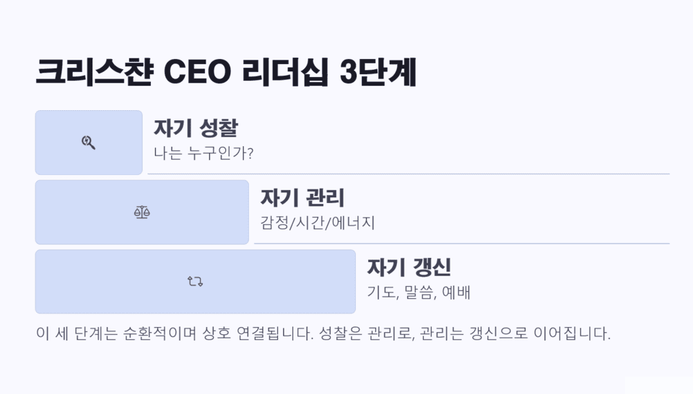Viewport: 693px width, 394px height.
Task: Click the slide title 크리스챤 CEO 리더십 3단계
Action: coord(226,73)
